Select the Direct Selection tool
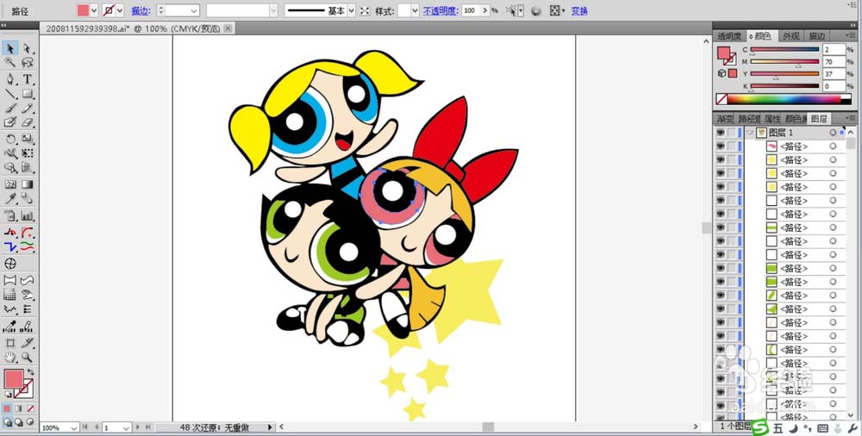 click(27, 48)
